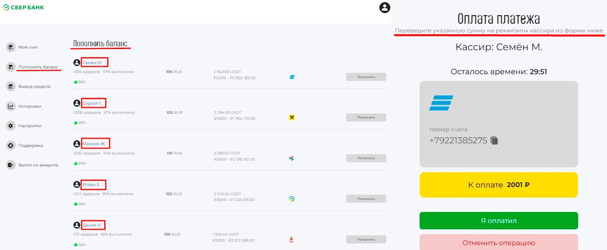Click Пополнить button for Семён М.

[x=366, y=77]
